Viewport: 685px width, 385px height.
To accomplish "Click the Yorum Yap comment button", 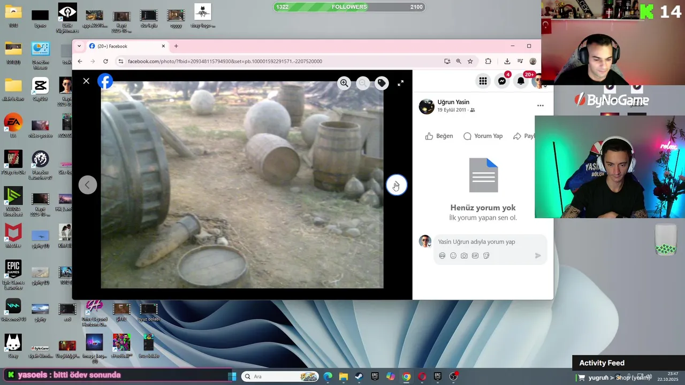I will 483,136.
